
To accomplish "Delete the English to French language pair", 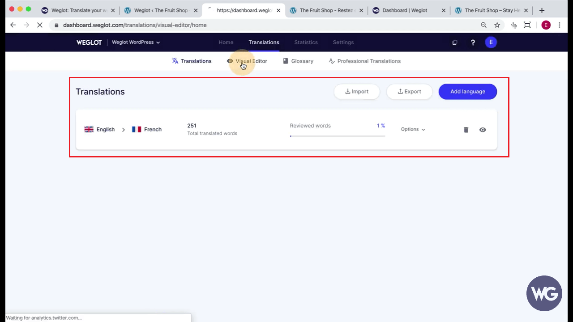I will click(x=466, y=130).
